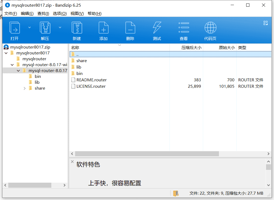The image size is (274, 200).
Task: Click the LICENSE.router file icon
Action: tap(73, 86)
